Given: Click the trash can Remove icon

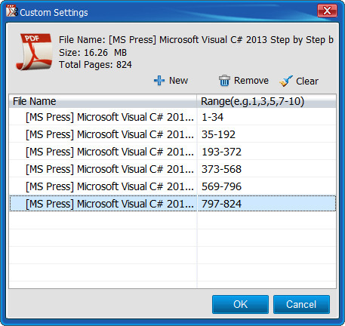Looking at the screenshot, I should [x=224, y=81].
